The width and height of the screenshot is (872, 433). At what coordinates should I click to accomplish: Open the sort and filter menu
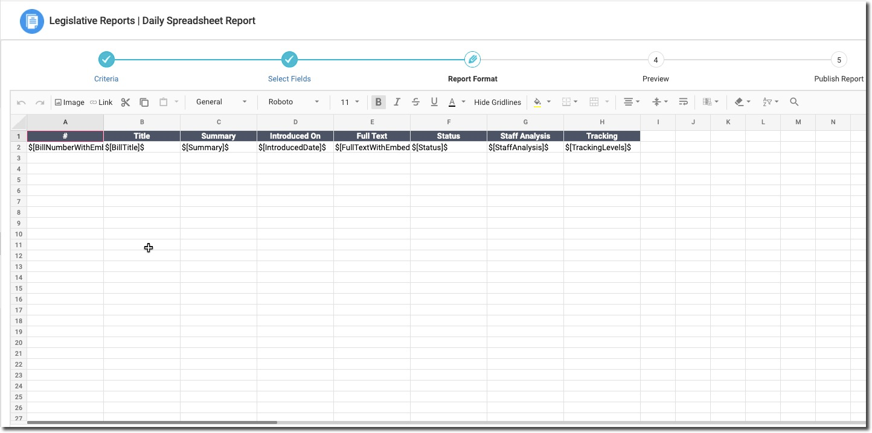tap(771, 102)
